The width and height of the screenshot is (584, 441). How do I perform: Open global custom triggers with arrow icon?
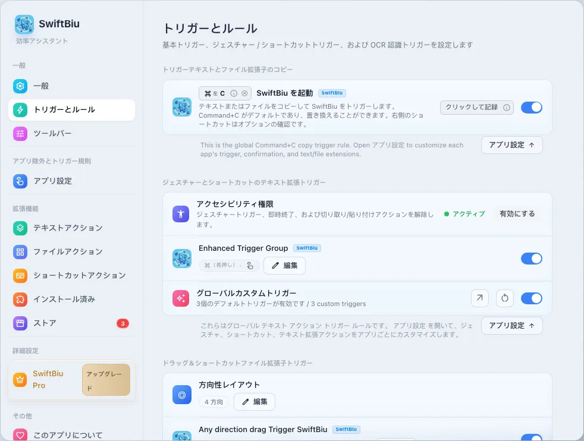pos(480,298)
